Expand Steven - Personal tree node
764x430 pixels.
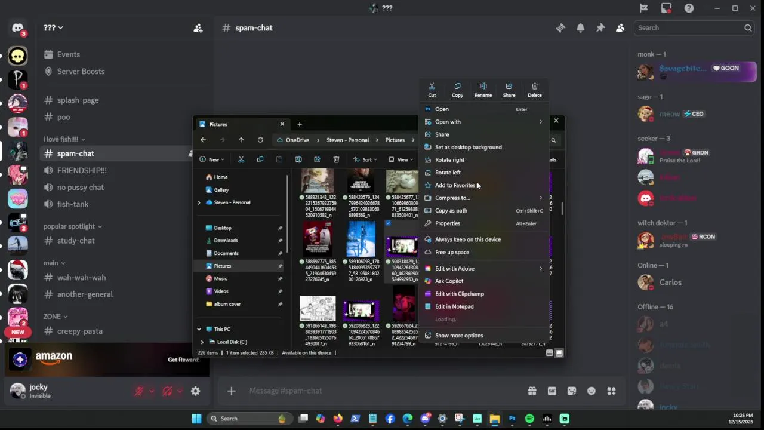[199, 202]
